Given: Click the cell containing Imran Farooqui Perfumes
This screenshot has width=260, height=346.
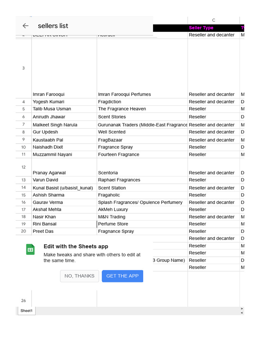Looking at the screenshot, I should (x=125, y=94).
